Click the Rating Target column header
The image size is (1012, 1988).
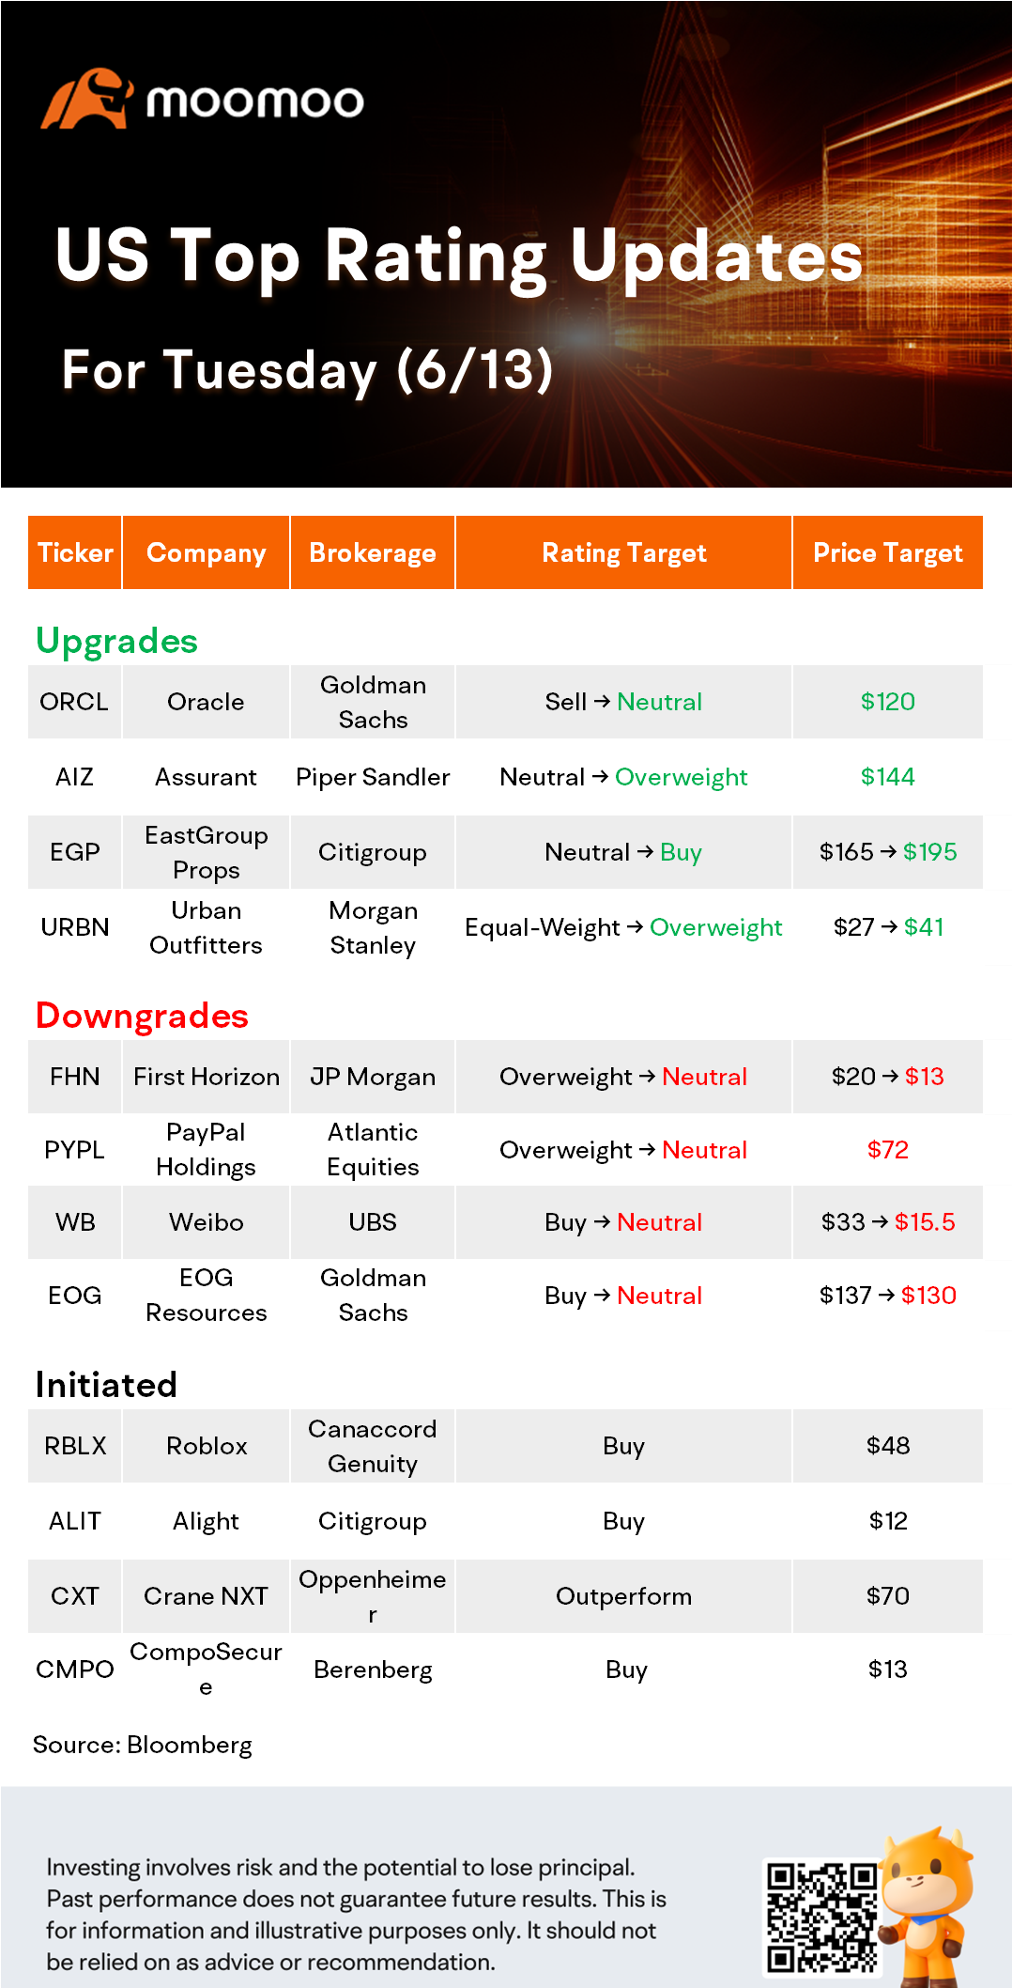[624, 552]
